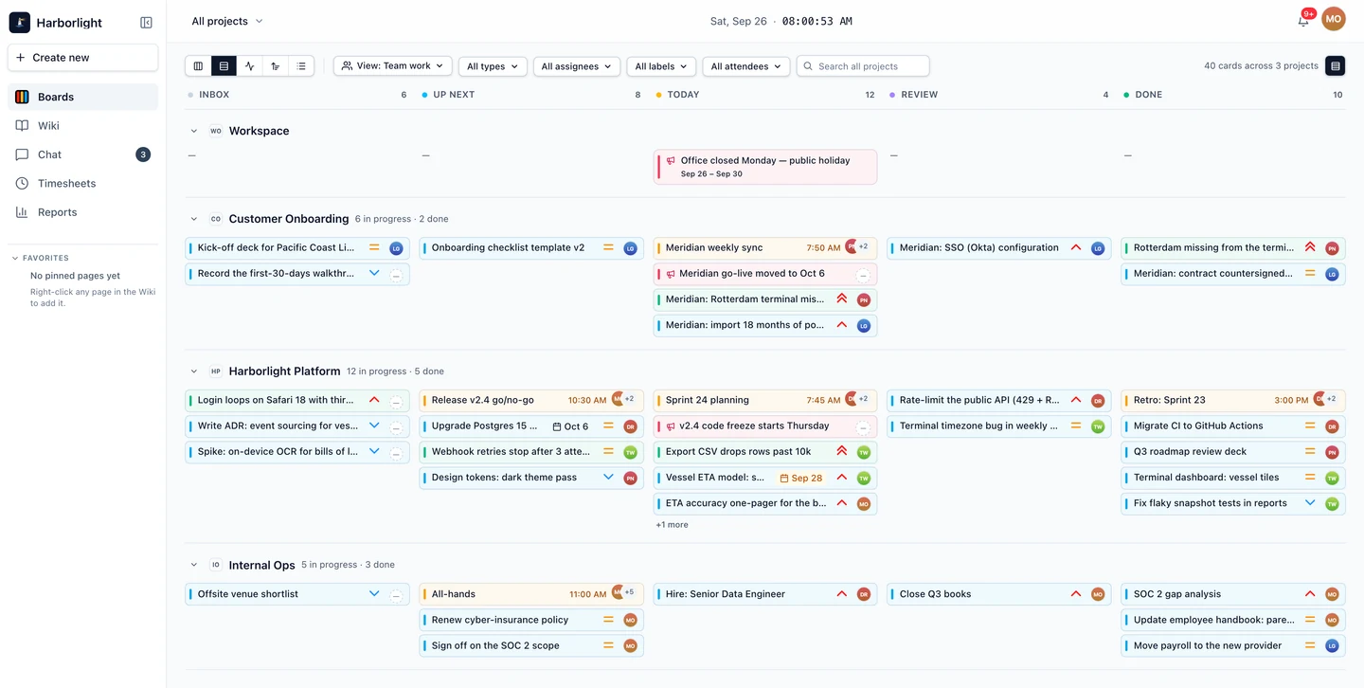Viewport: 1364px width, 688px height.
Task: Click the Timesheets clock icon
Action: pyautogui.click(x=22, y=183)
